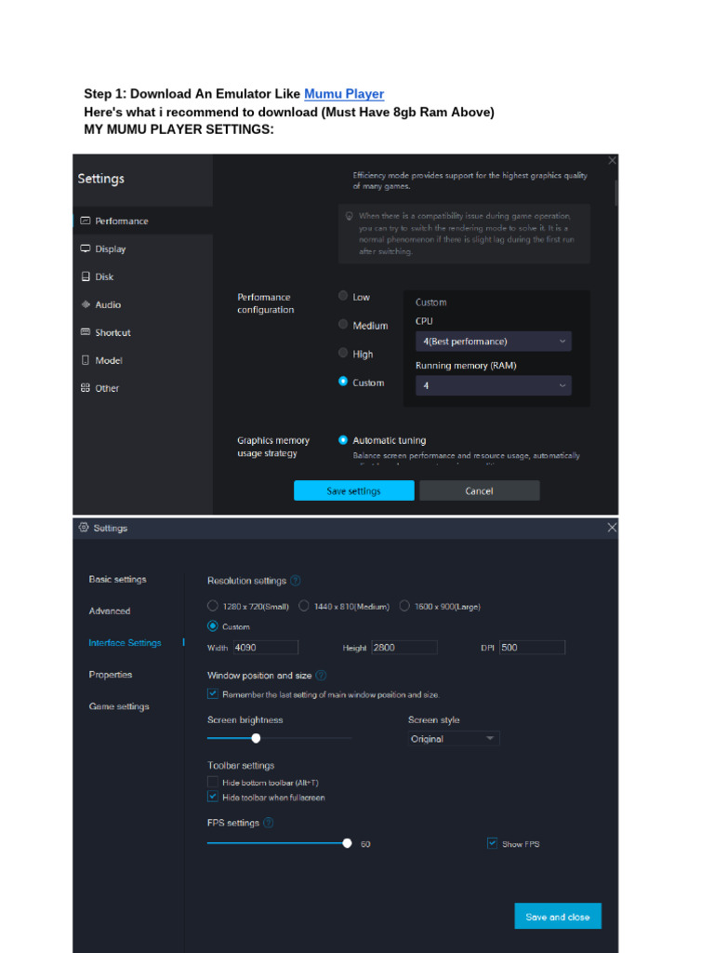Select Performance in Mumu settings sidebar
This screenshot has height=953, width=714.
142,221
